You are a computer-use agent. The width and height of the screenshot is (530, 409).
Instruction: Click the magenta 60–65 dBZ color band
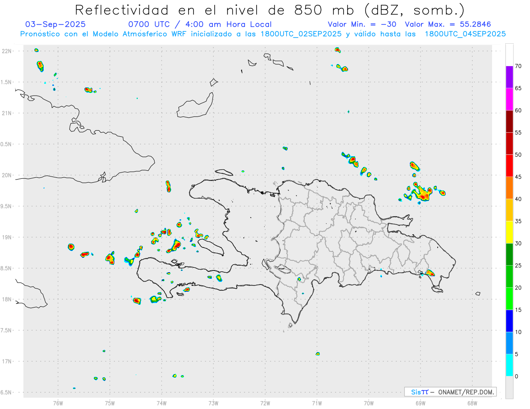point(509,99)
